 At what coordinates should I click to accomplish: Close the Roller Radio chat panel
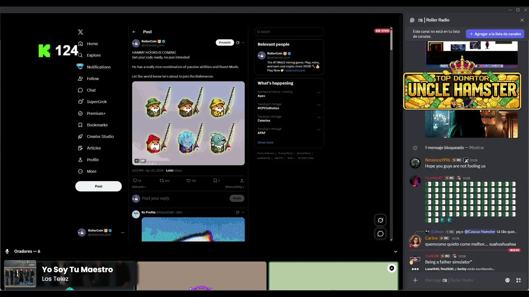[522, 20]
